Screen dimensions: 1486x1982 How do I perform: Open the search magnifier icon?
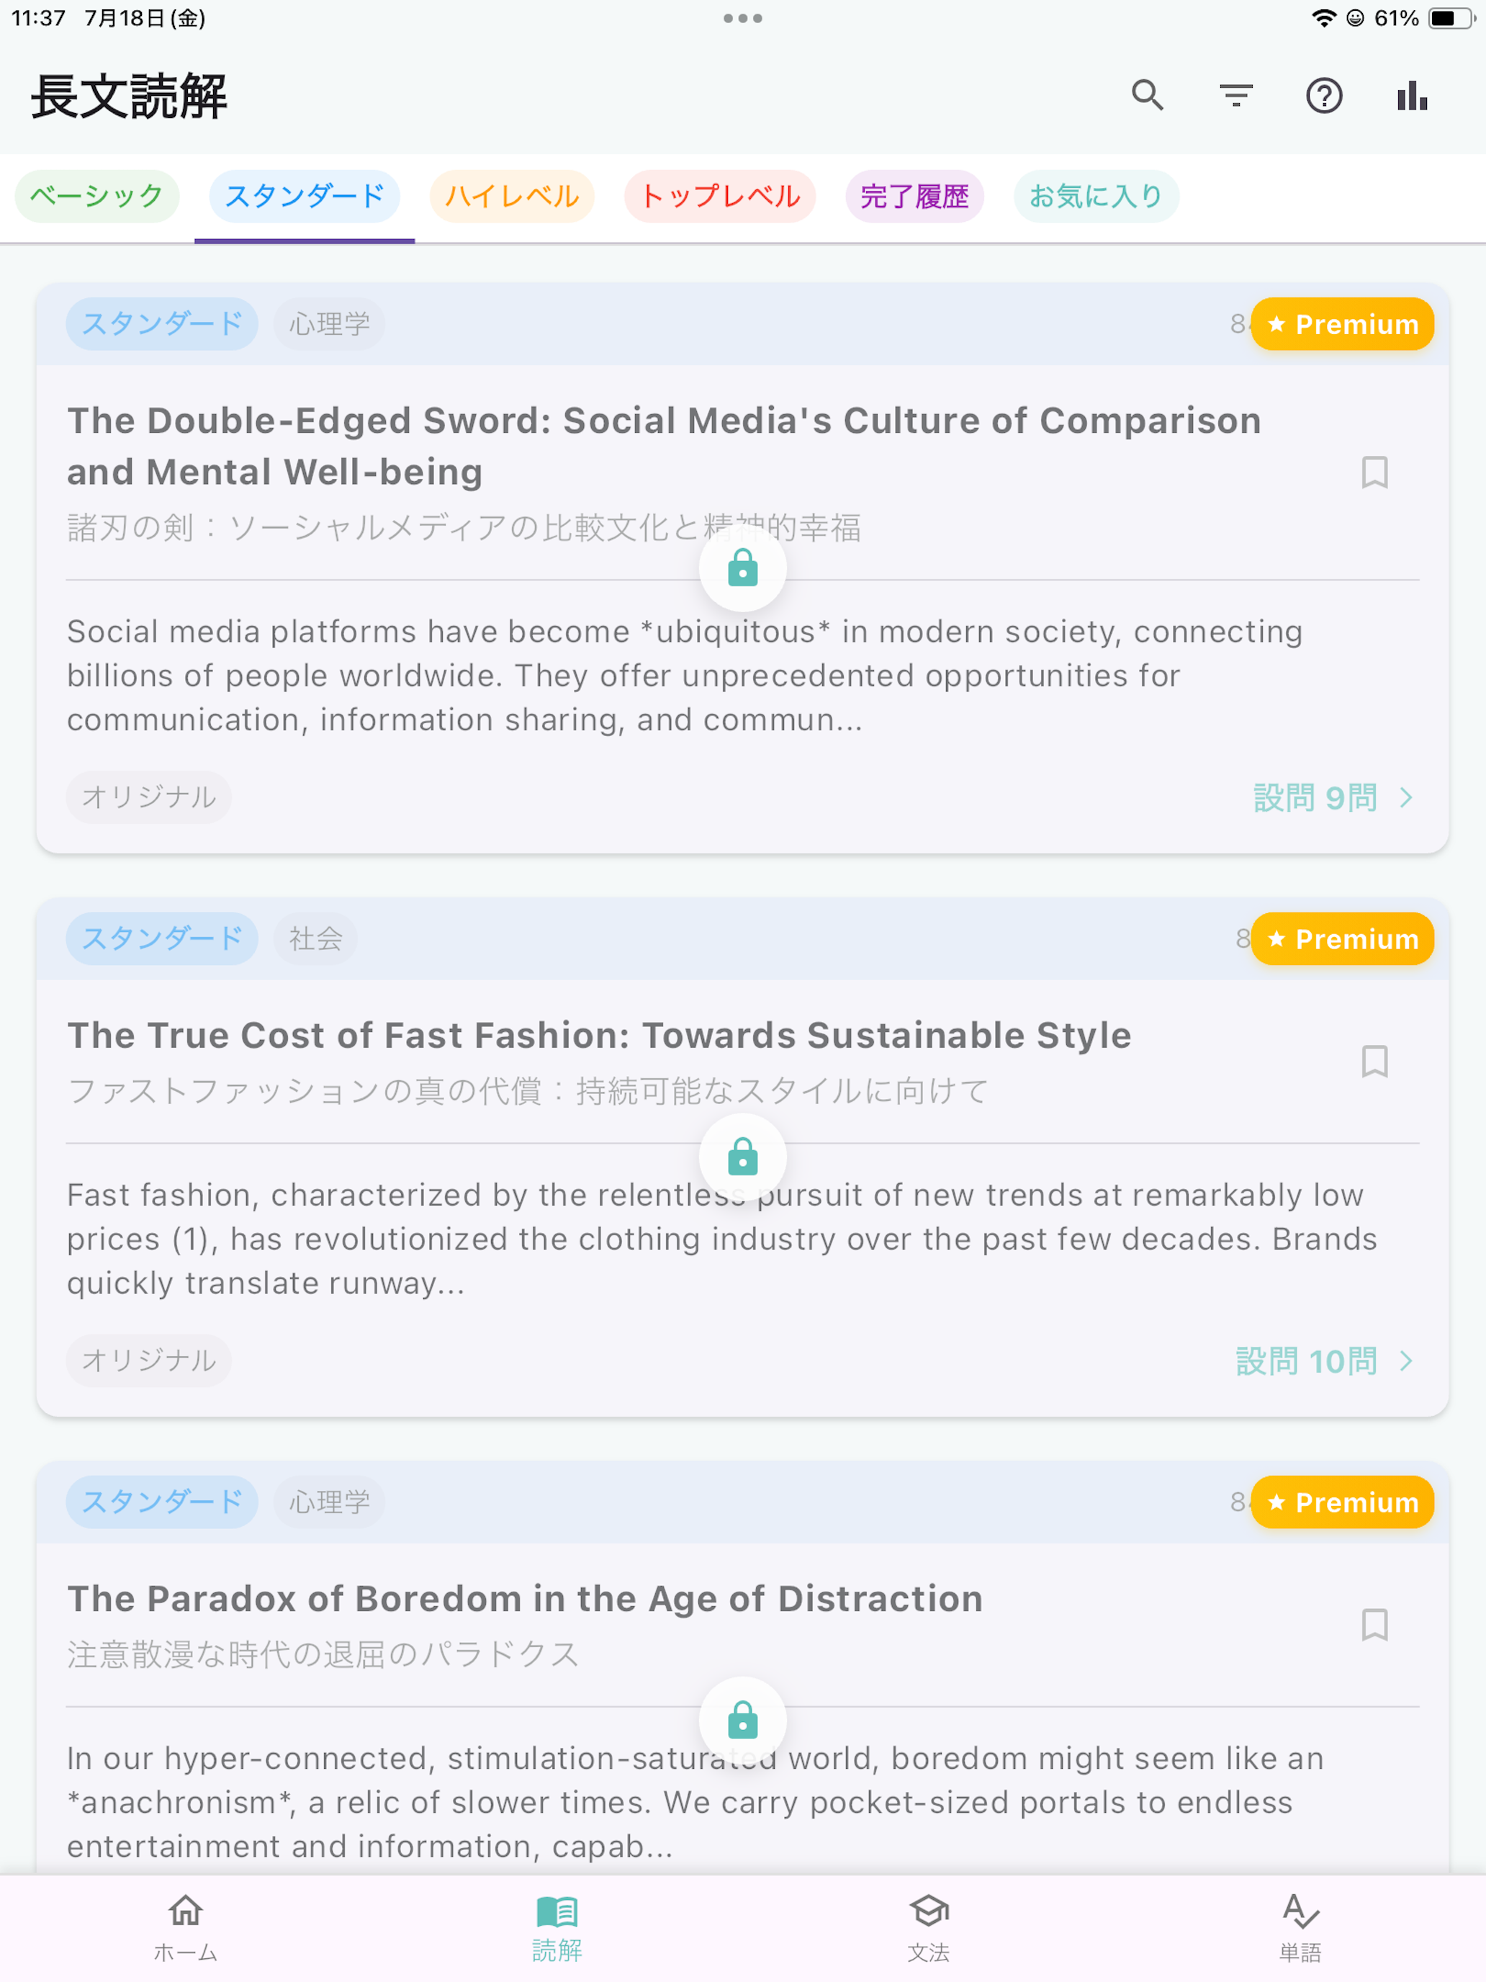point(1148,95)
